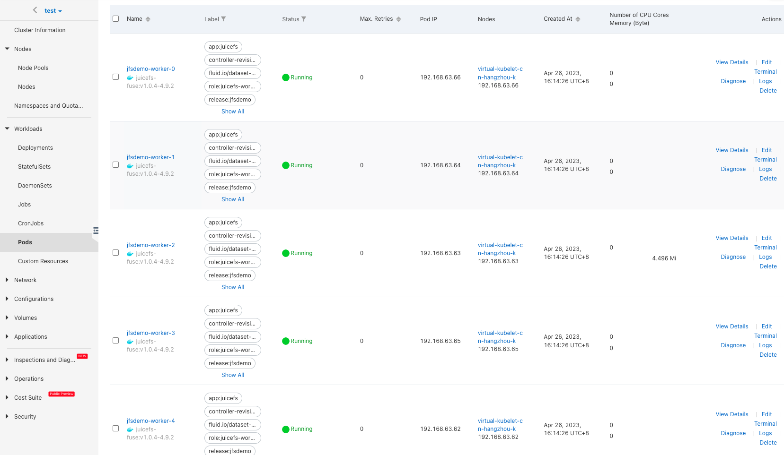Expand the Network sidebar section

coord(25,280)
